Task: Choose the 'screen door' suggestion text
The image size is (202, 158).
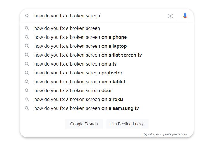Action: (x=73, y=91)
